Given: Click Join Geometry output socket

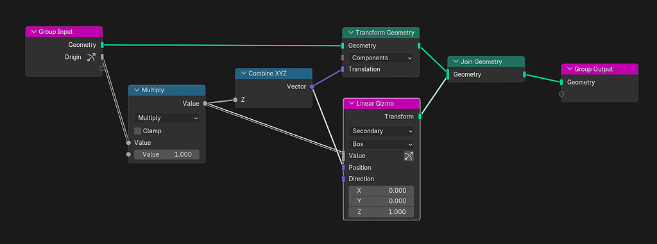Looking at the screenshot, I should point(524,74).
